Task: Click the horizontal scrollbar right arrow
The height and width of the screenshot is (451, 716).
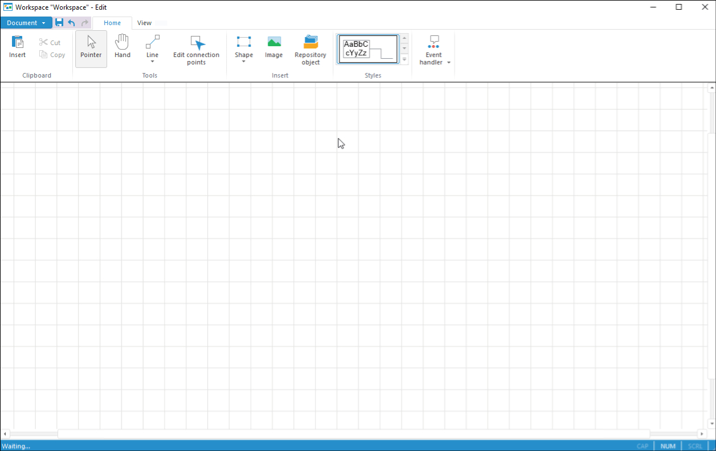Action: [702, 434]
